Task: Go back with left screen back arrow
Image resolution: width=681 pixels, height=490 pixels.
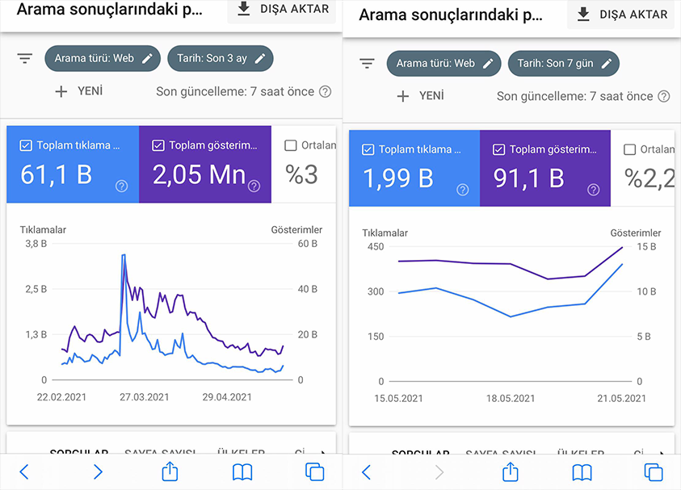Action: [x=24, y=471]
